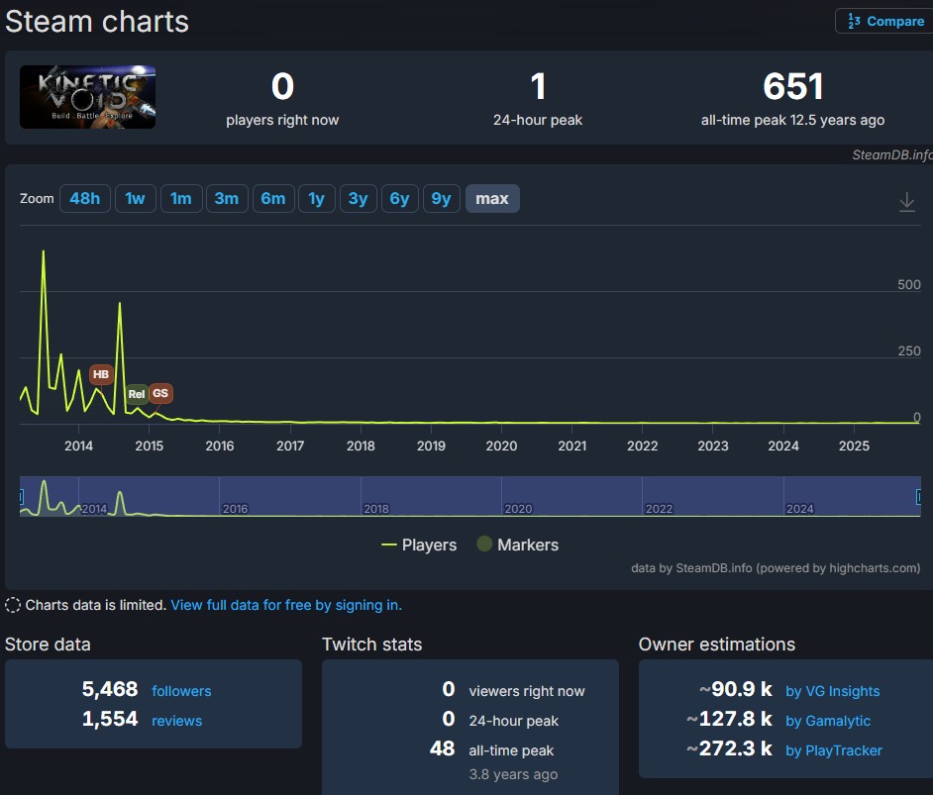Set chart zoom to 3m
The height and width of the screenshot is (795, 933).
click(x=227, y=199)
